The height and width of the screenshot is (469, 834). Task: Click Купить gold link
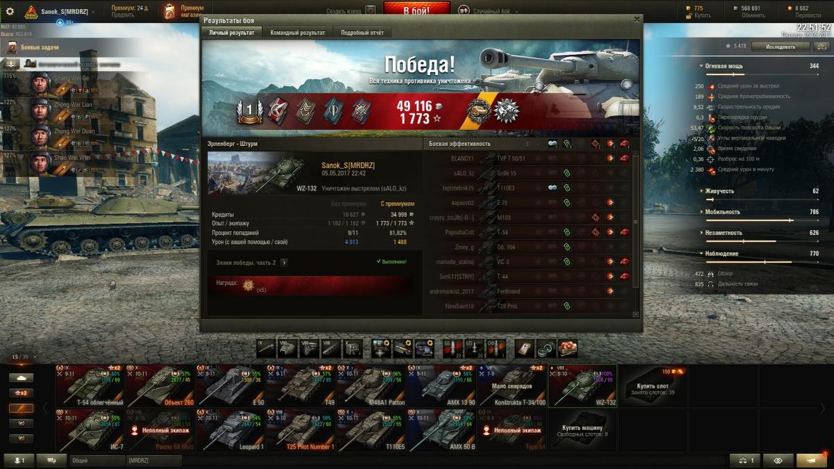703,15
